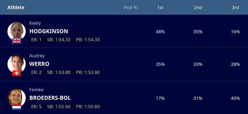Click Hodgkinson's ER: 1 badge
Image resolution: width=248 pixels, height=114 pixels.
tap(36, 40)
